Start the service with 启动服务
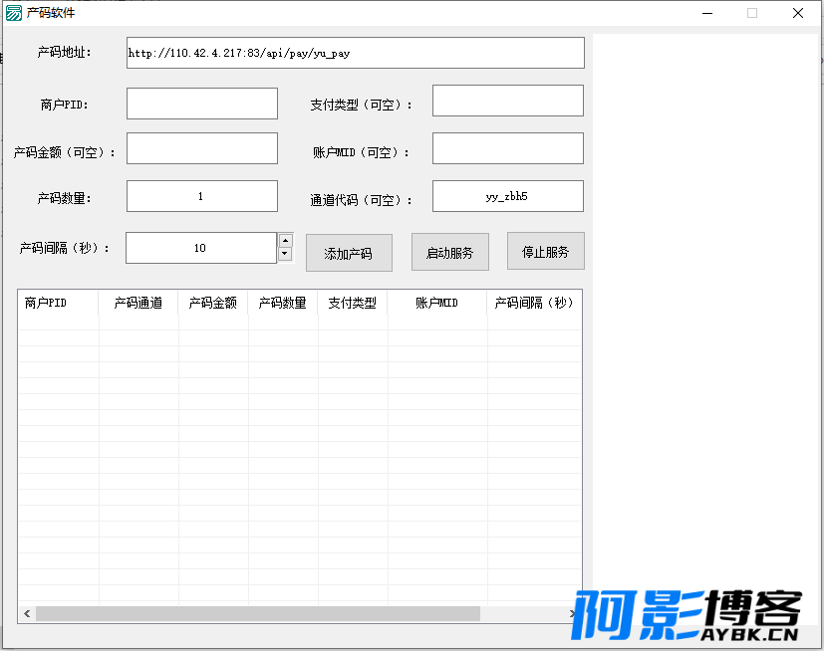The height and width of the screenshot is (651, 824). click(x=449, y=252)
